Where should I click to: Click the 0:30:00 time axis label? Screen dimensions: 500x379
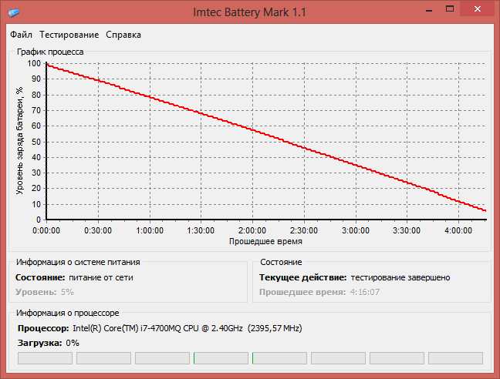pyautogui.click(x=98, y=230)
